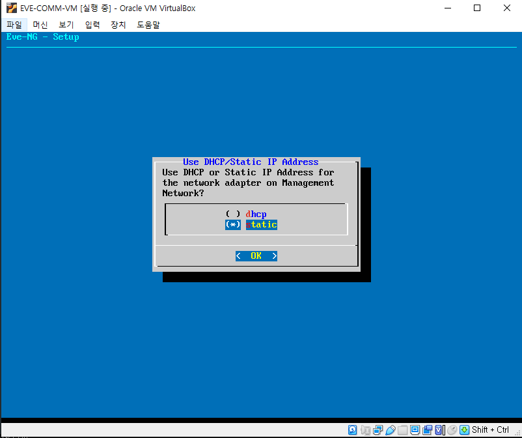
Task: Click the USB devices status icon
Action: pos(391,430)
